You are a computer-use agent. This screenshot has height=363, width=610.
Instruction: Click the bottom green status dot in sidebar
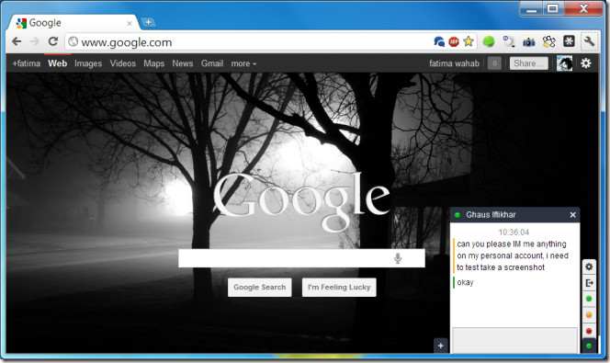(589, 346)
